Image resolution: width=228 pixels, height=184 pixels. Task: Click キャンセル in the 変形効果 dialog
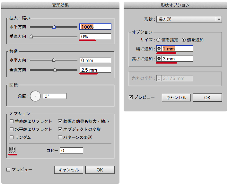tap(69, 170)
